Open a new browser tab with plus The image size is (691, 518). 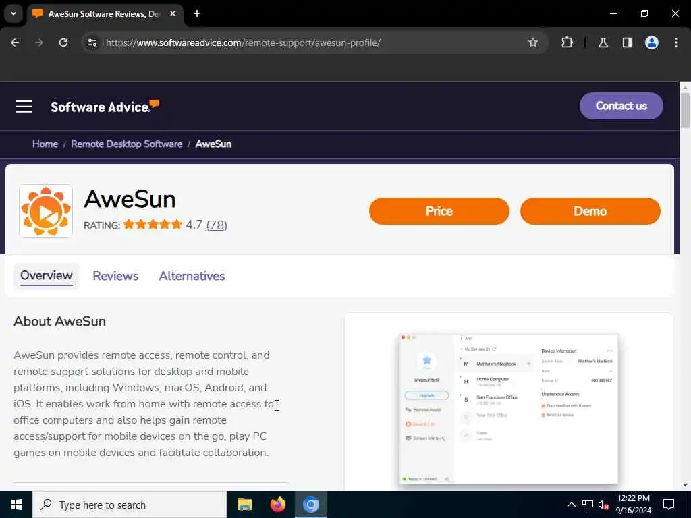197,13
